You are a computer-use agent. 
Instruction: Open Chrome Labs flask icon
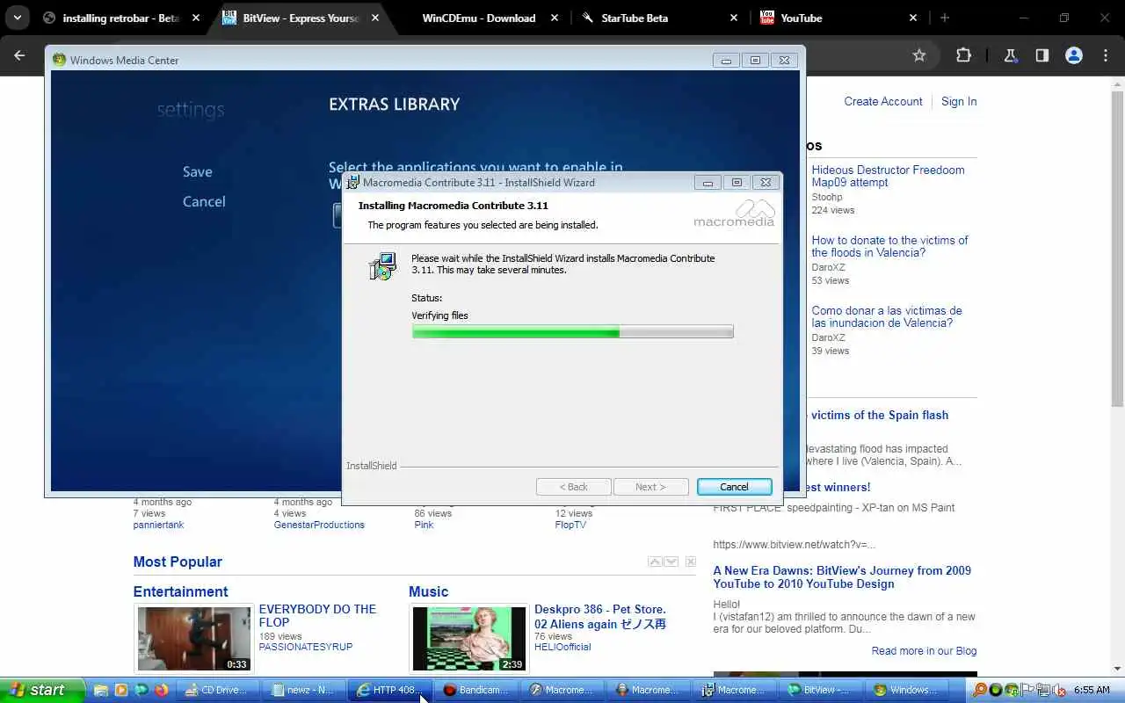tap(1011, 55)
